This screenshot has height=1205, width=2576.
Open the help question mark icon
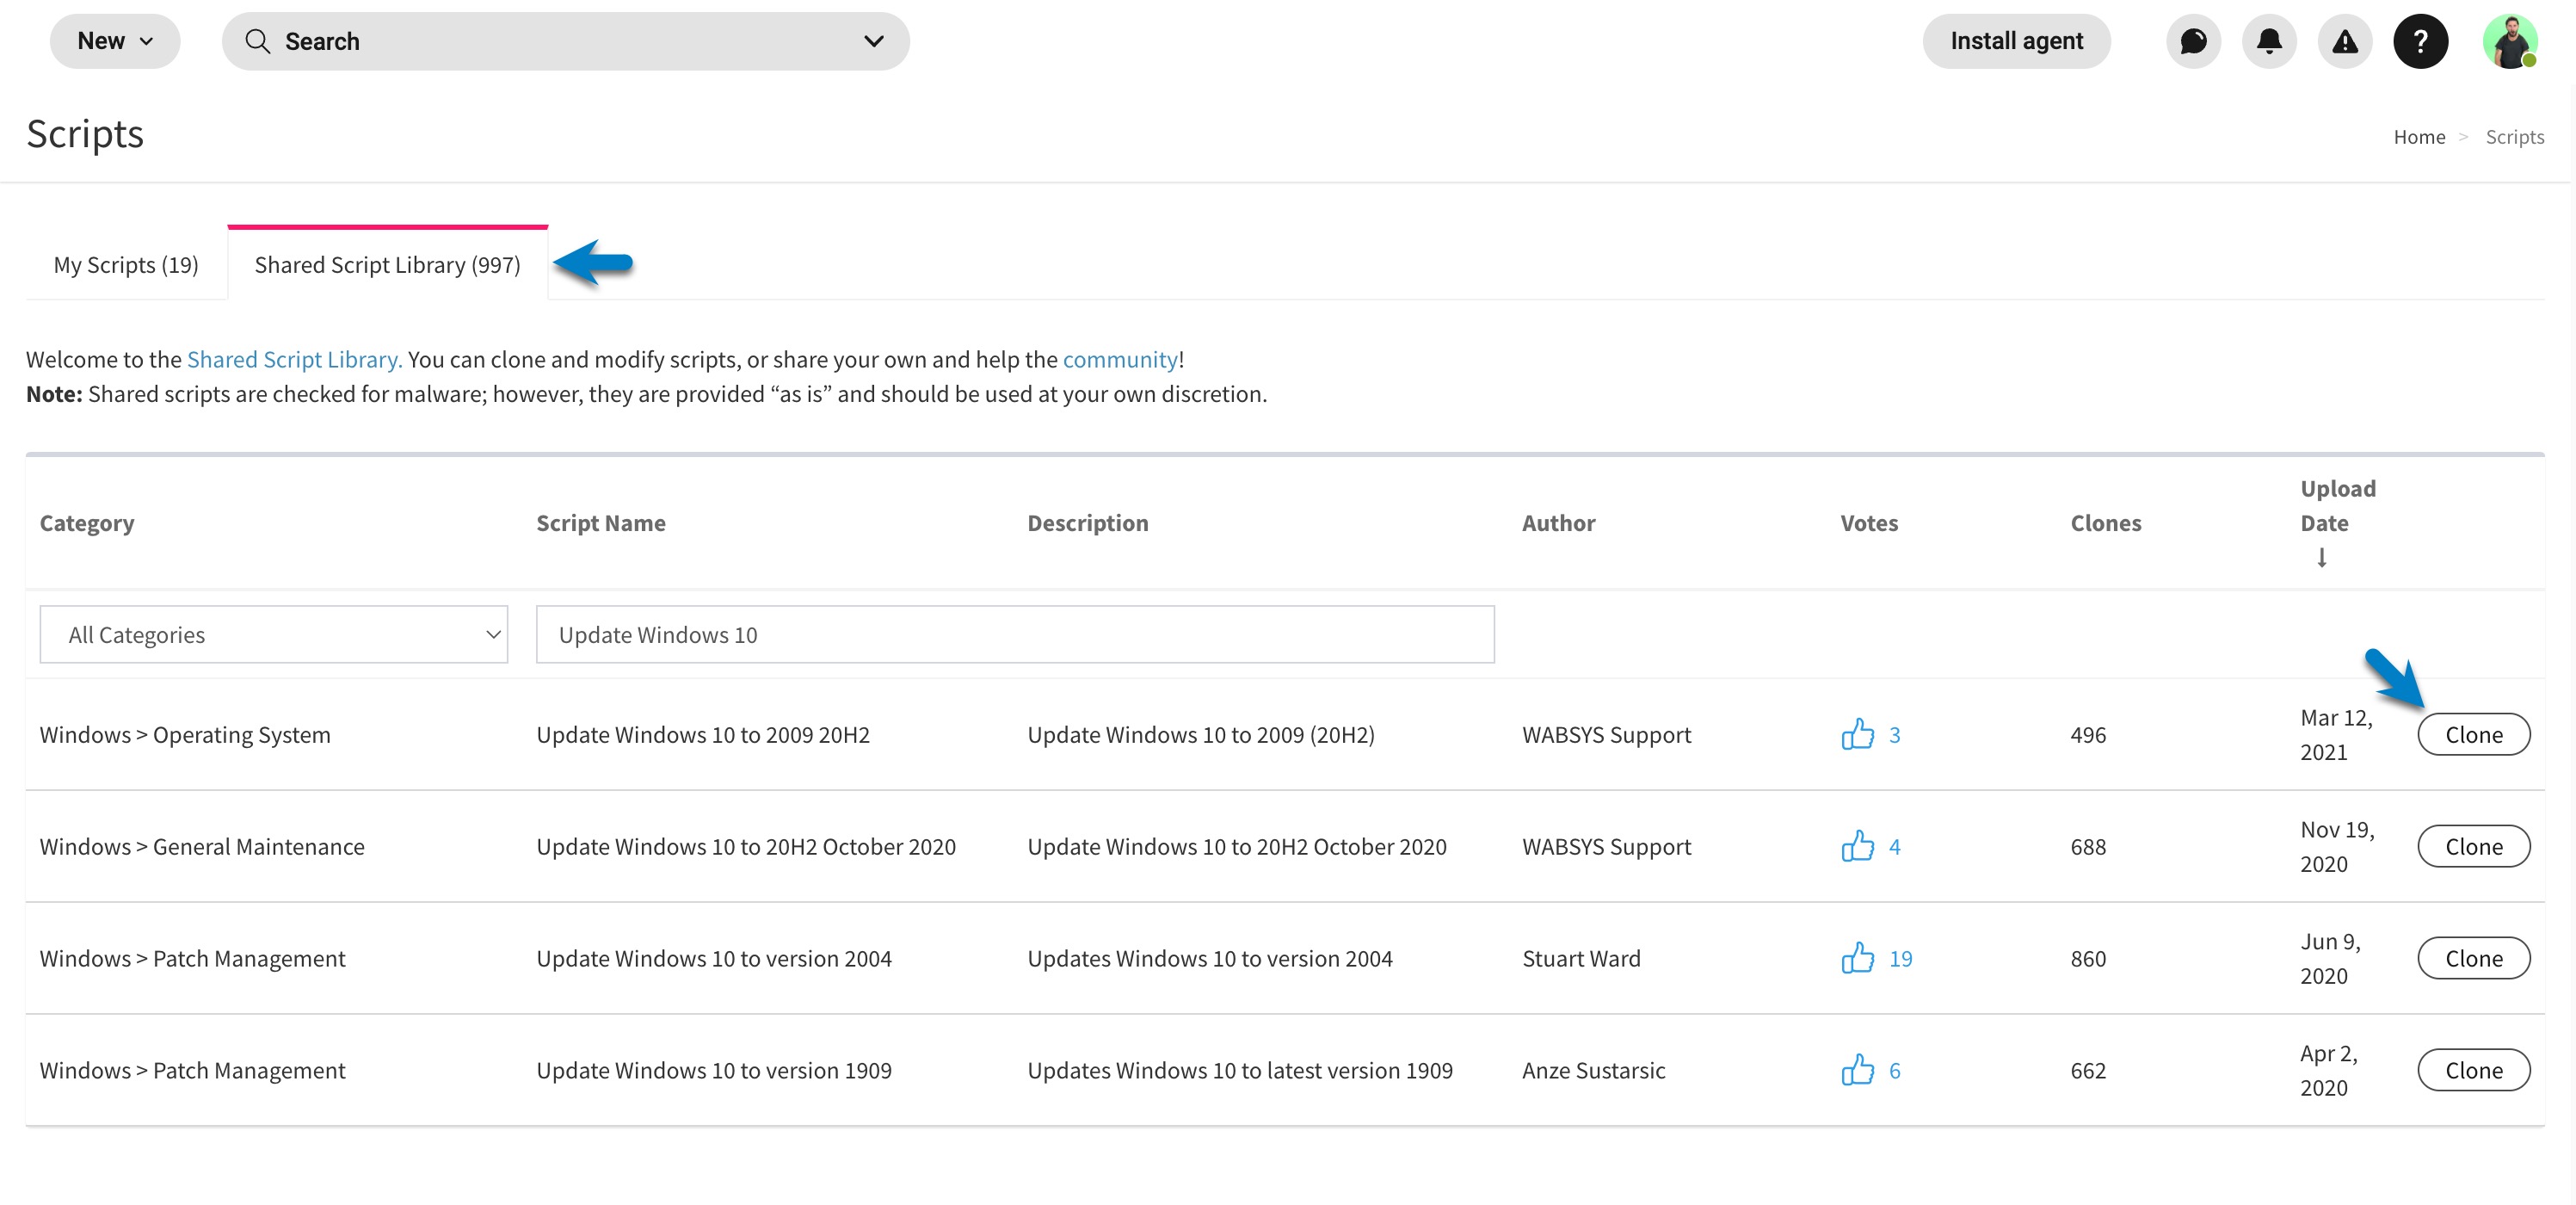coord(2420,41)
